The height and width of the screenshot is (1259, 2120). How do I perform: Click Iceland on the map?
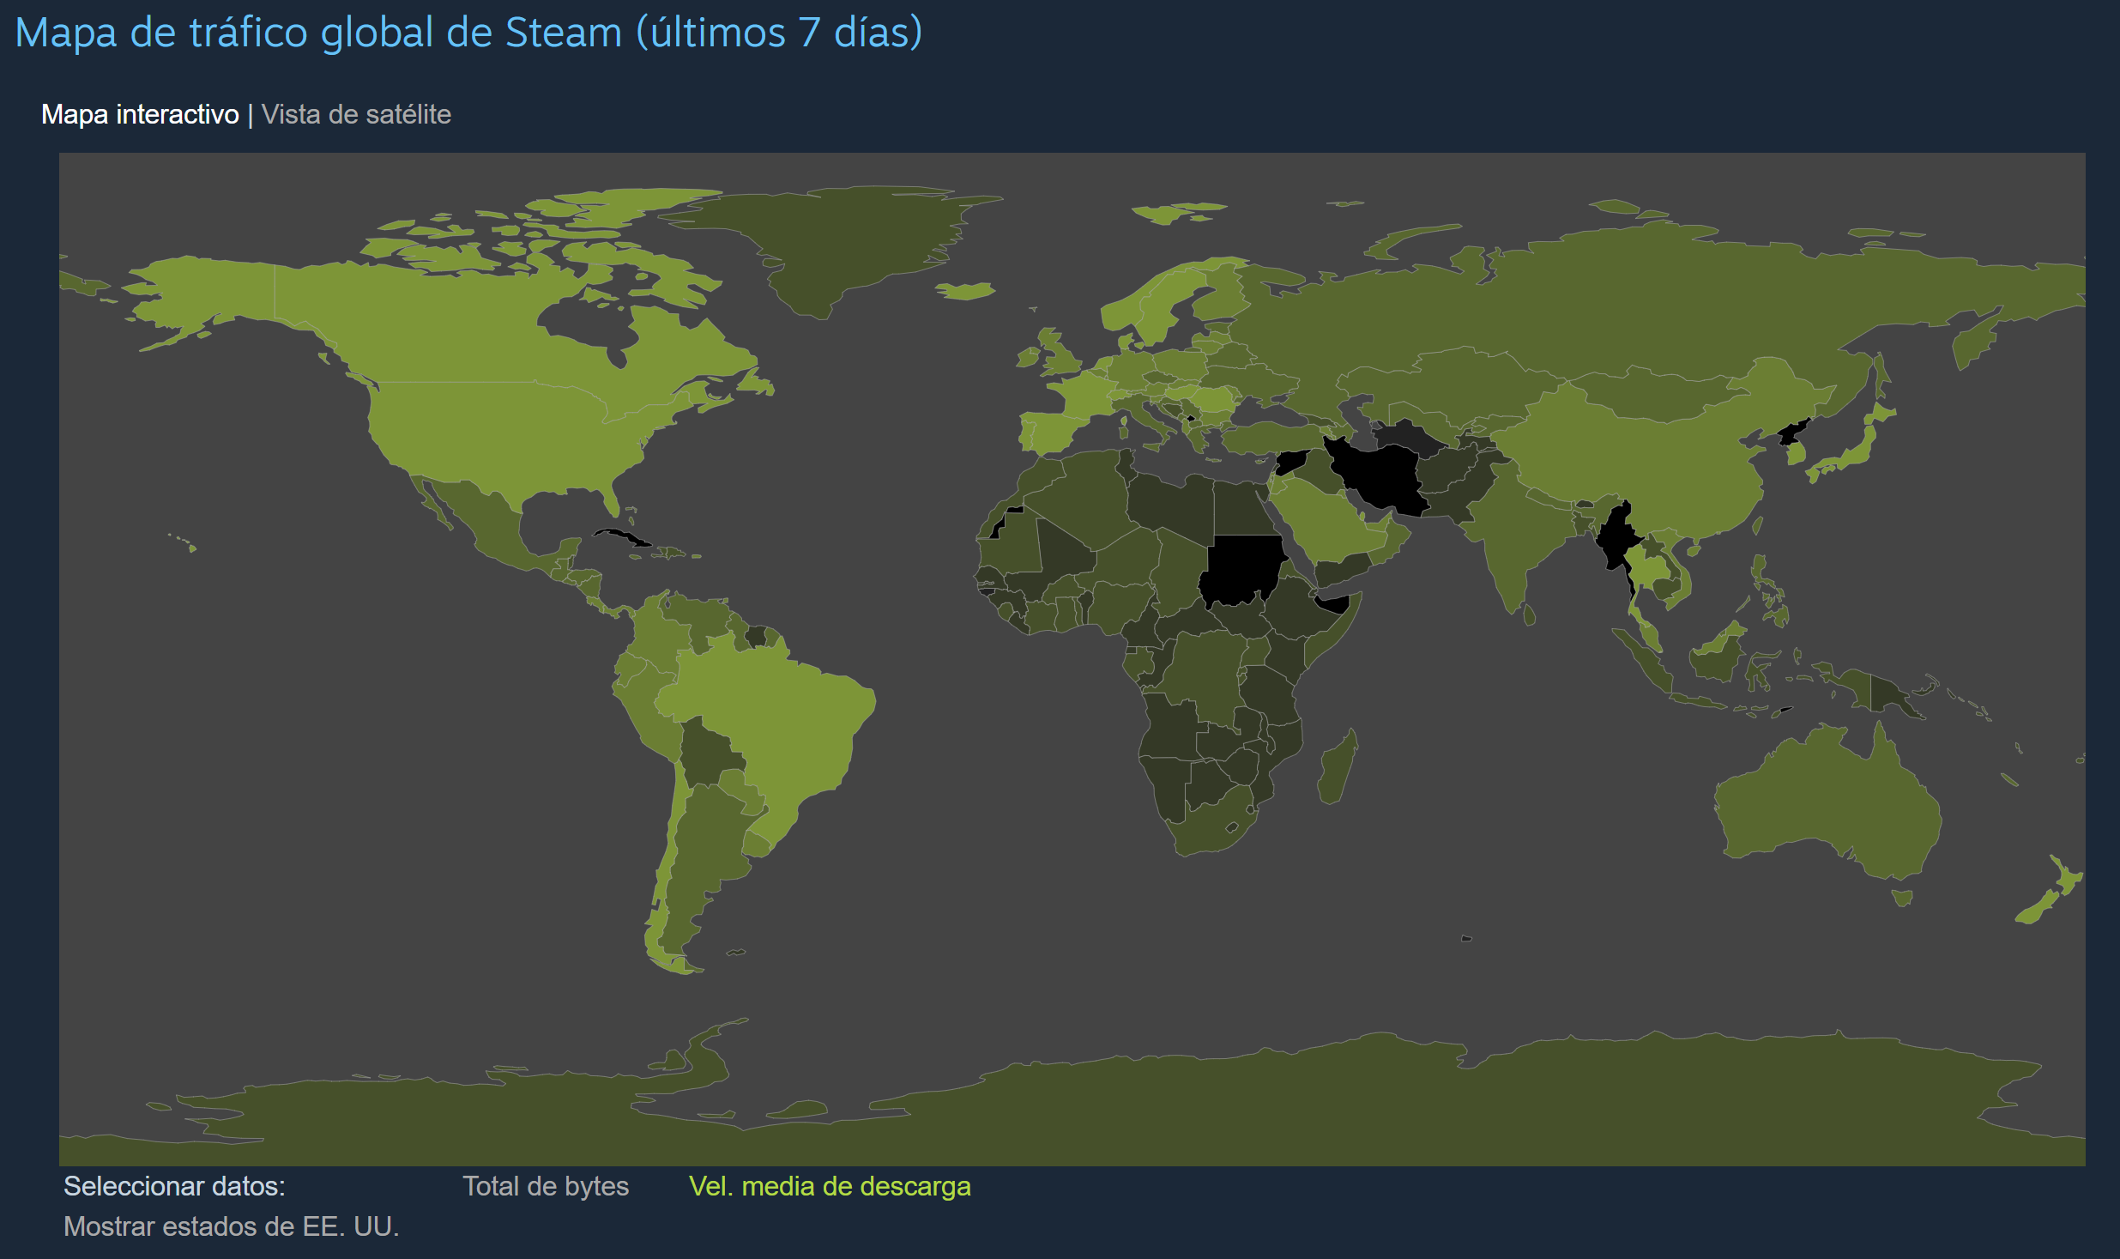pos(966,291)
